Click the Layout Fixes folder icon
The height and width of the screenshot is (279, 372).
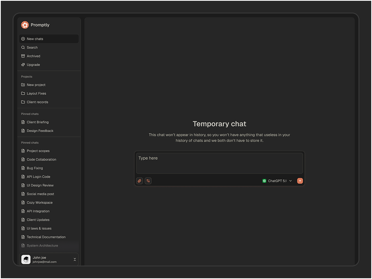click(x=23, y=93)
